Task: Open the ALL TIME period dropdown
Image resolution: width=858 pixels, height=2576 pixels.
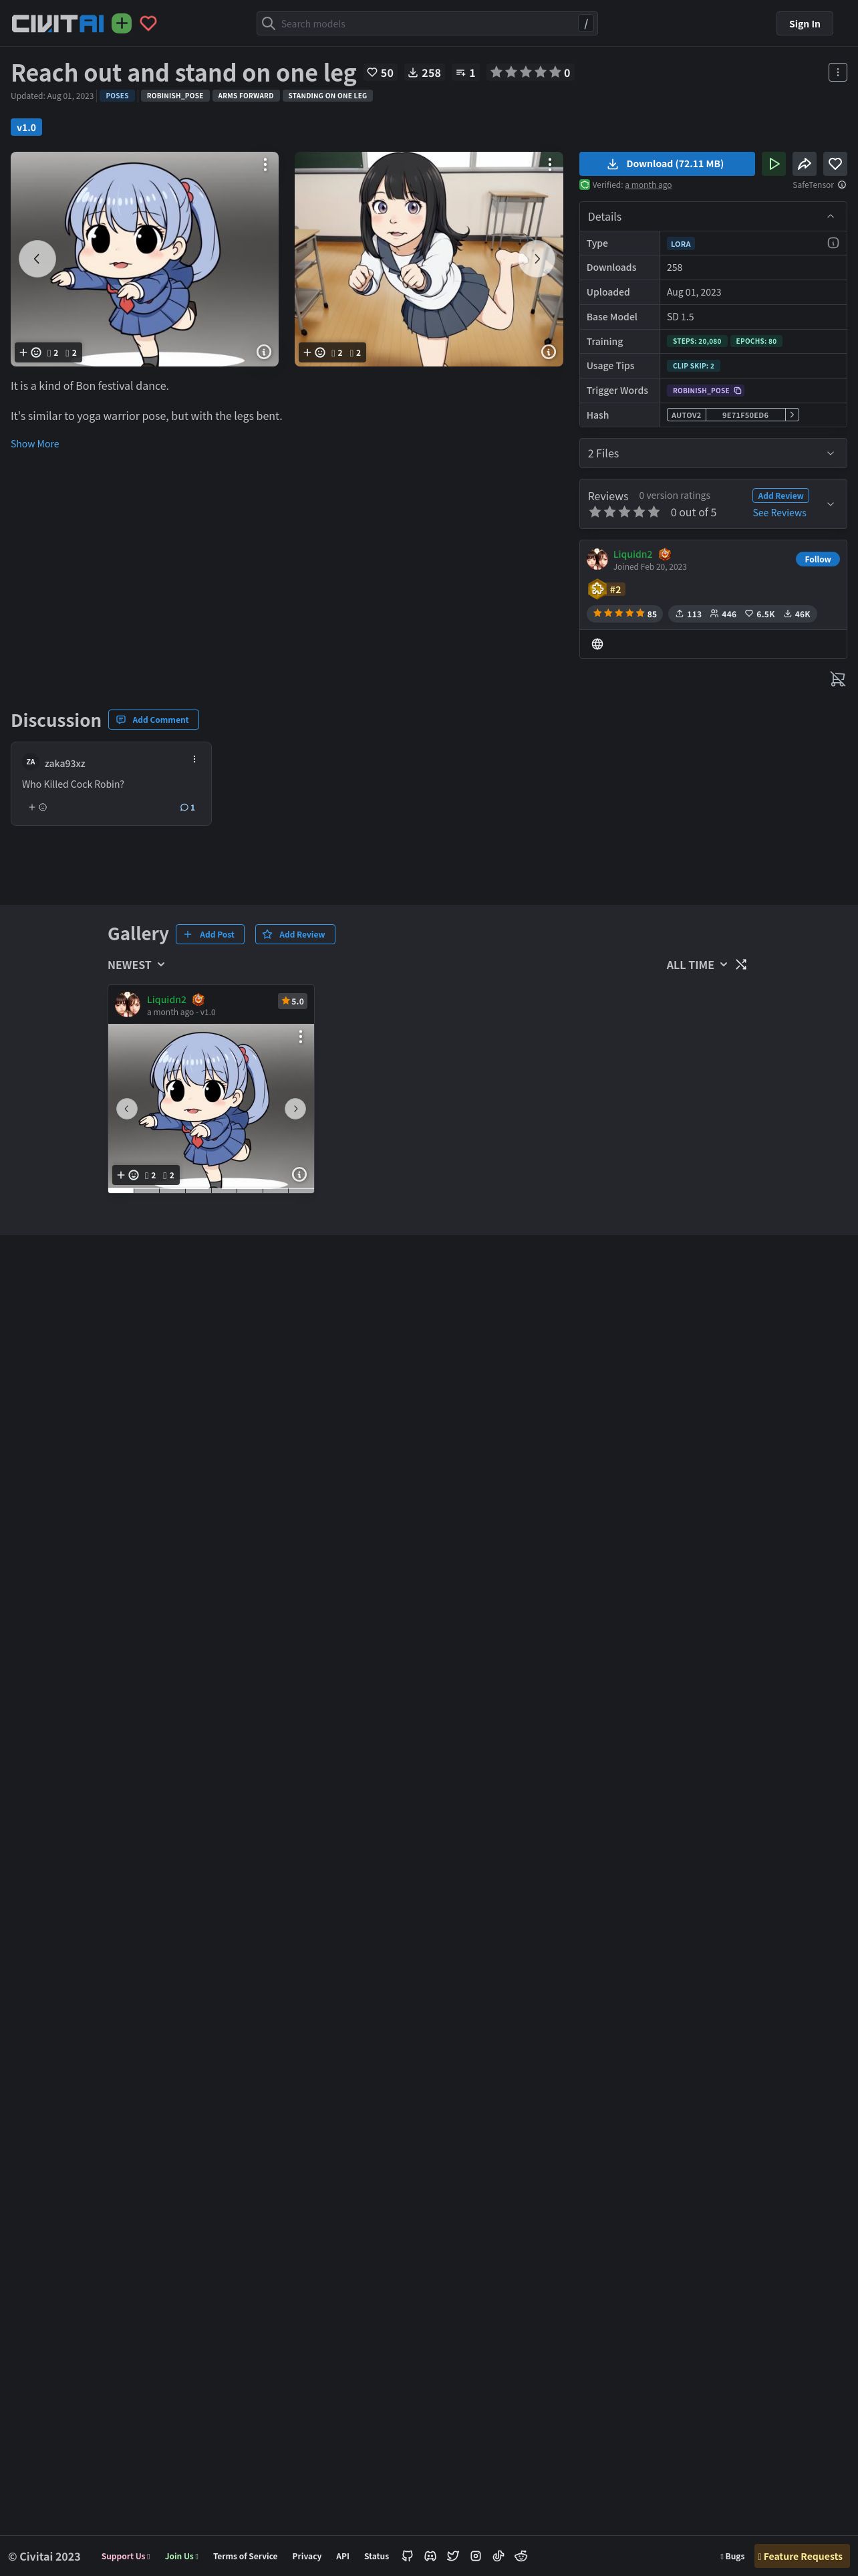Action: (x=696, y=965)
